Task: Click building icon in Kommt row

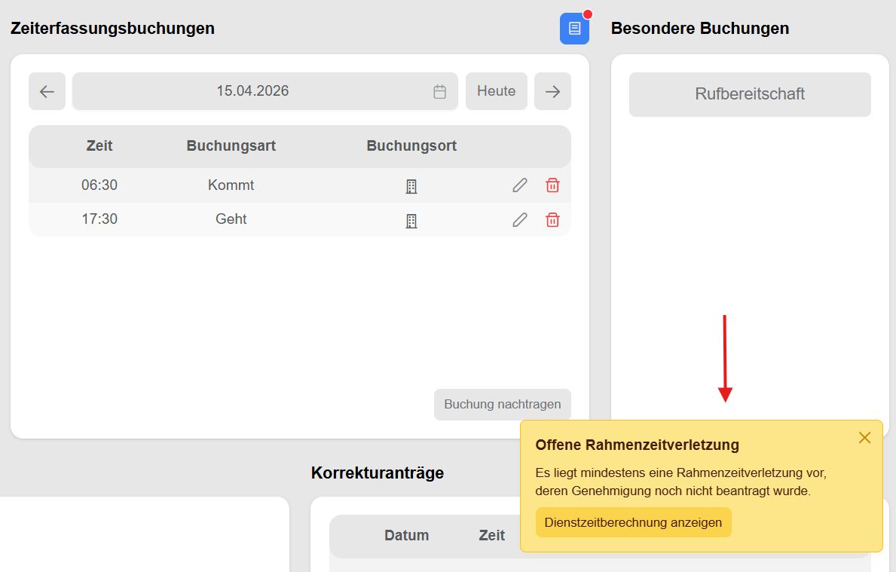Action: pos(411,186)
